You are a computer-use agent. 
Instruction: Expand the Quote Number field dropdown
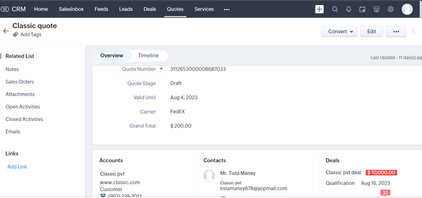coord(161,69)
